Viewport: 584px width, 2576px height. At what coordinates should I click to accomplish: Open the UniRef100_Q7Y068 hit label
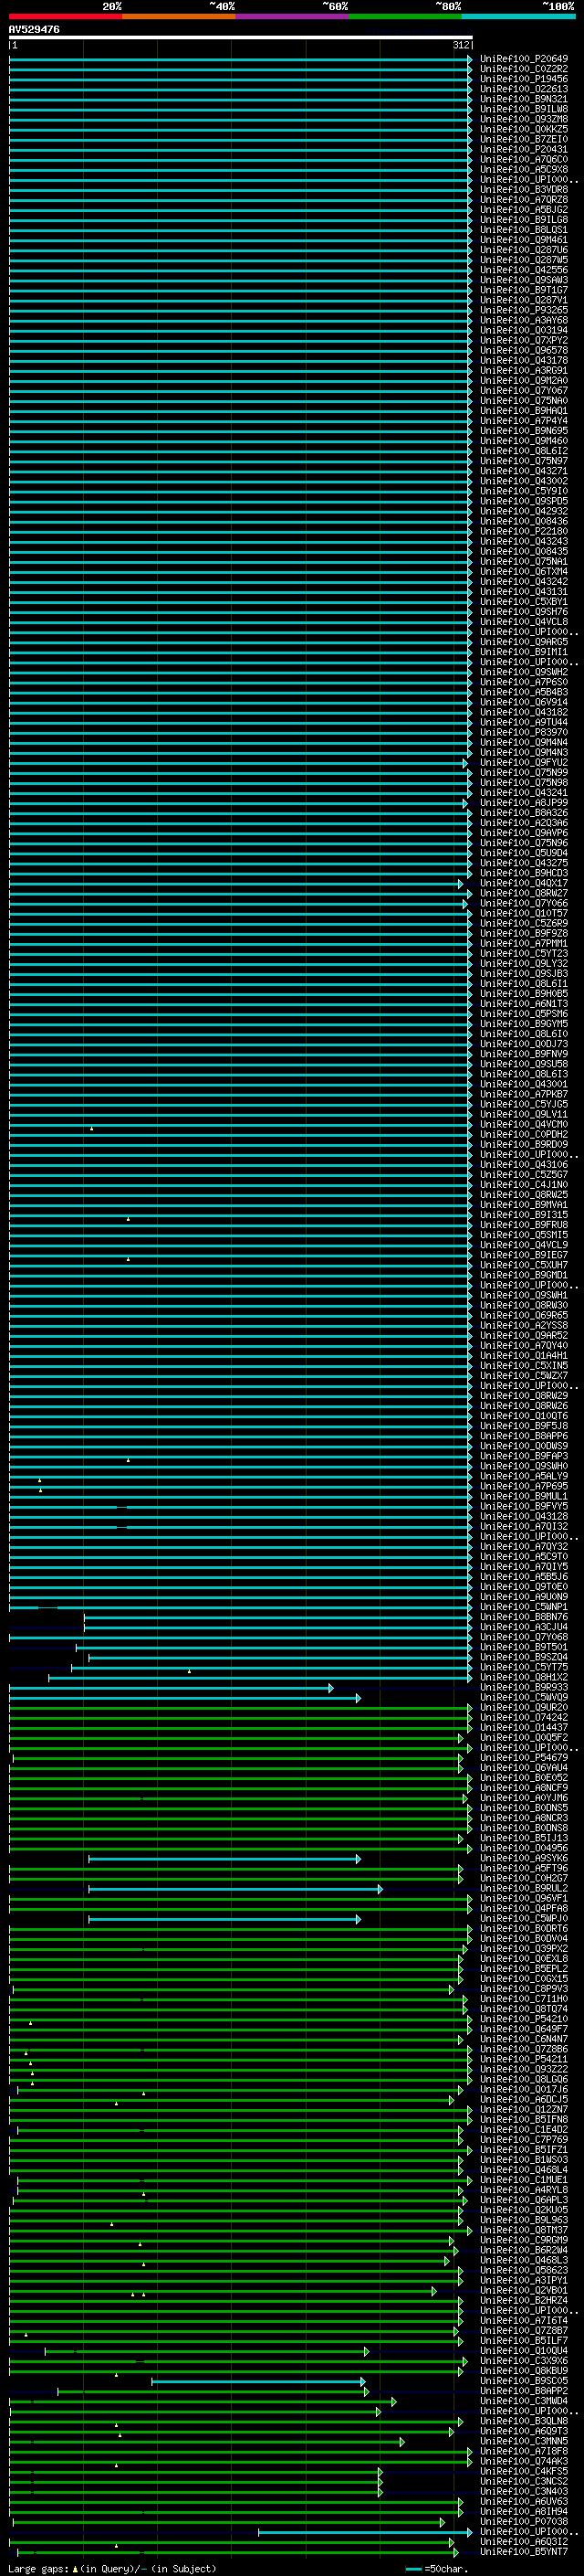(524, 1637)
